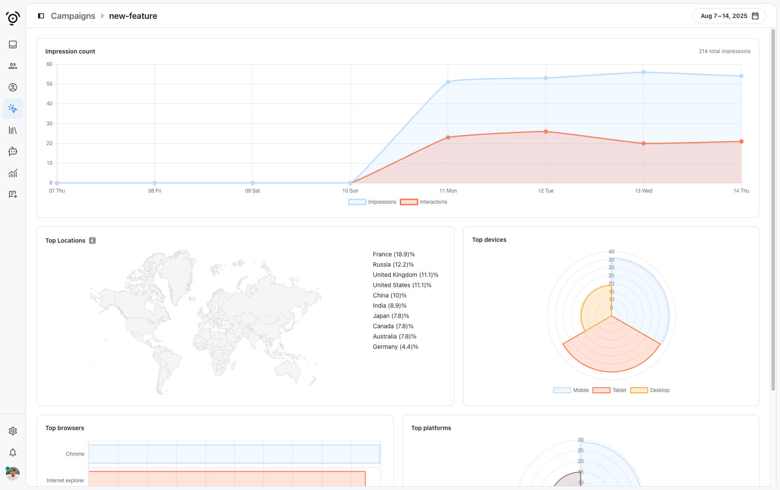Screen dimensions: 780x490
Task: Toggle the Interactions legend series
Action: (423, 202)
